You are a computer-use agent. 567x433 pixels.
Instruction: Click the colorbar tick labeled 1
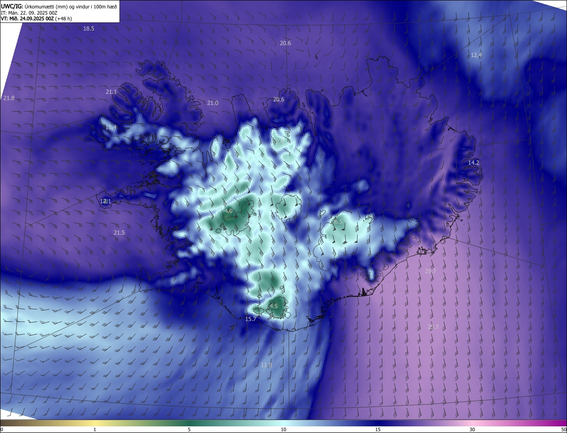tap(95, 429)
